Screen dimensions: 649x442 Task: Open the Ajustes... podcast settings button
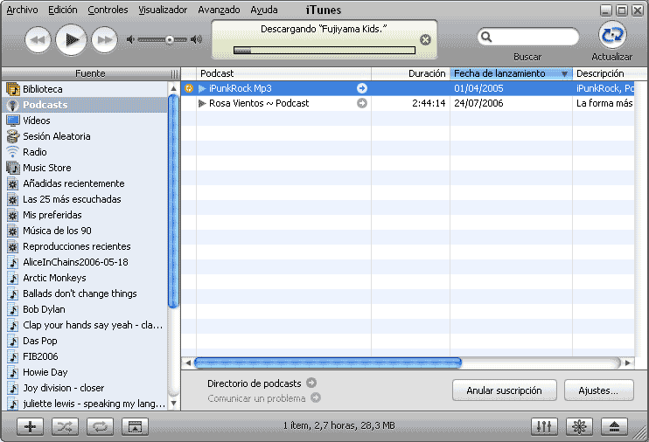[598, 390]
